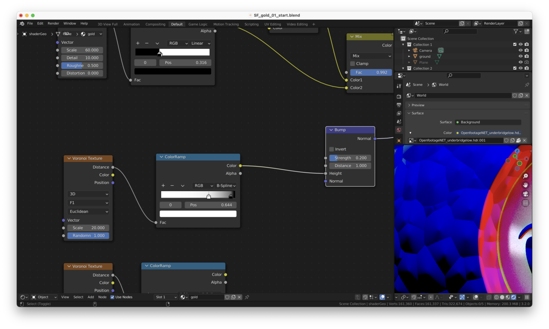This screenshot has width=549, height=329.
Task: Select solid viewport shading mode
Action: pos(502,297)
